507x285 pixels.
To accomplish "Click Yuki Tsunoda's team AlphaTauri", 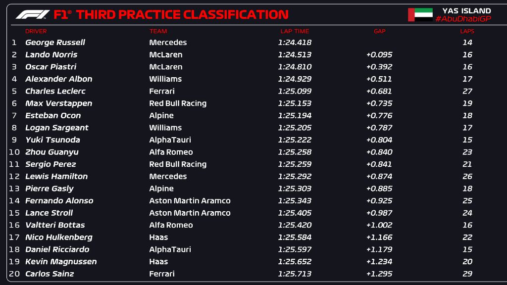I will pyautogui.click(x=170, y=140).
